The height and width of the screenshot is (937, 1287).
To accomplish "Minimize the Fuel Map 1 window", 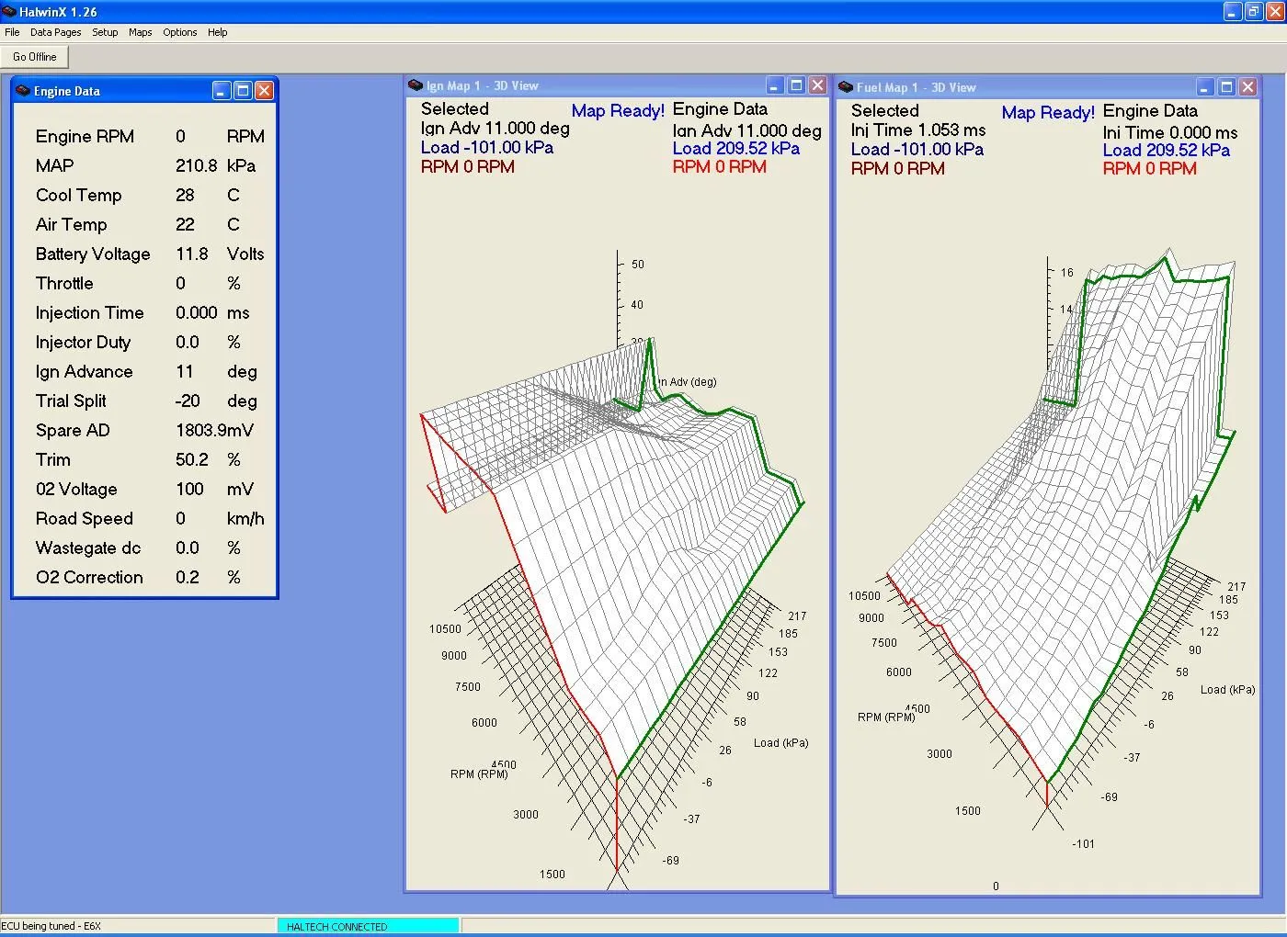I will [x=1205, y=87].
